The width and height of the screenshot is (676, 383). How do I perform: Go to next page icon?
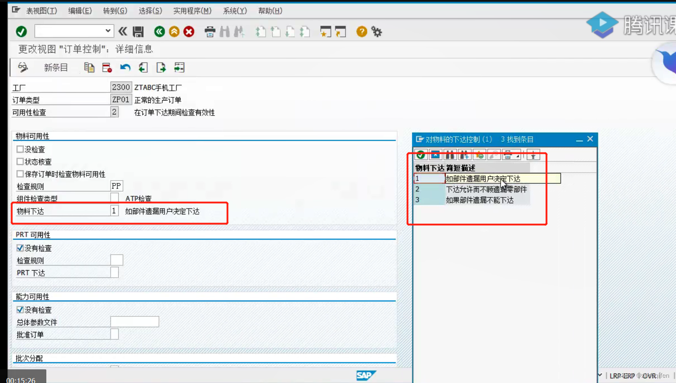click(x=290, y=31)
